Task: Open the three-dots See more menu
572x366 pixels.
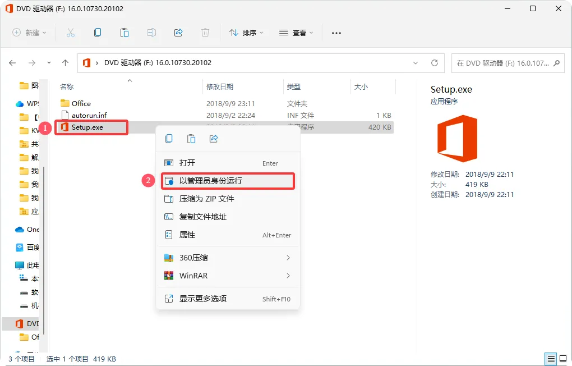Action: click(336, 33)
